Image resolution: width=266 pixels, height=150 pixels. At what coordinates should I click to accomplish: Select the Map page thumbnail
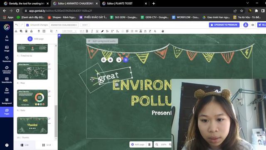32,71
